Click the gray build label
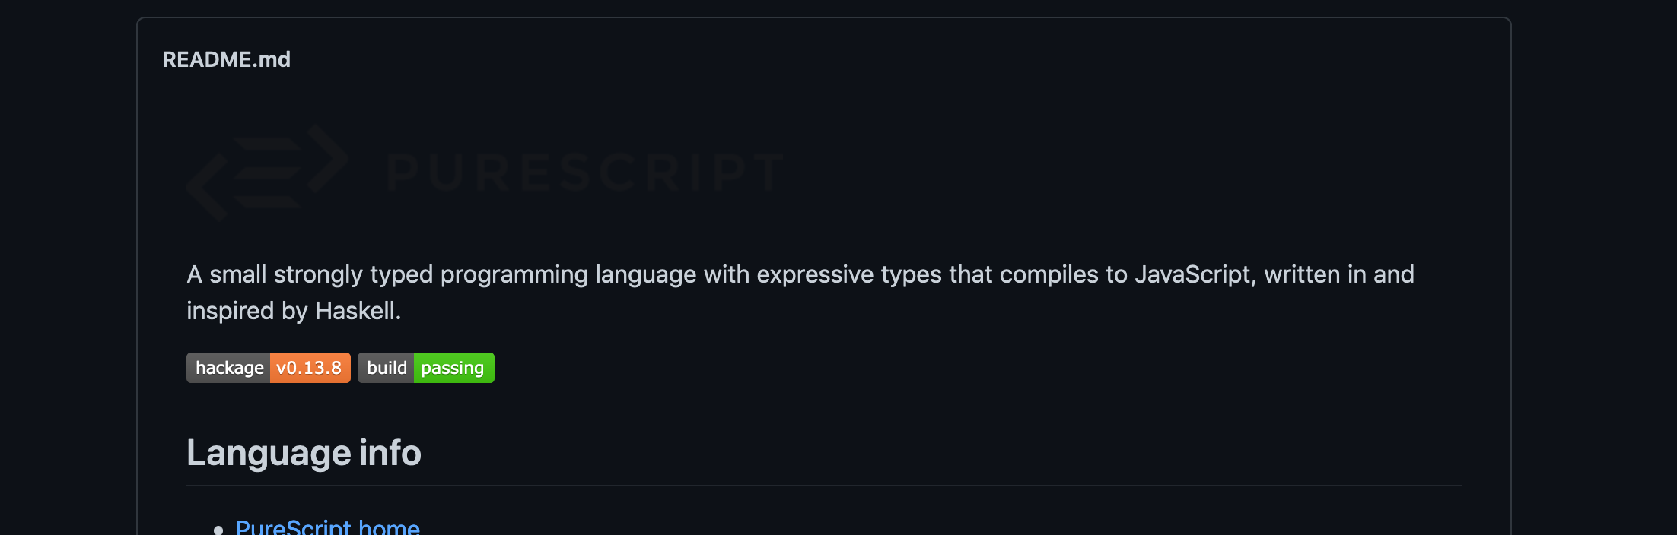1677x535 pixels. pos(387,368)
